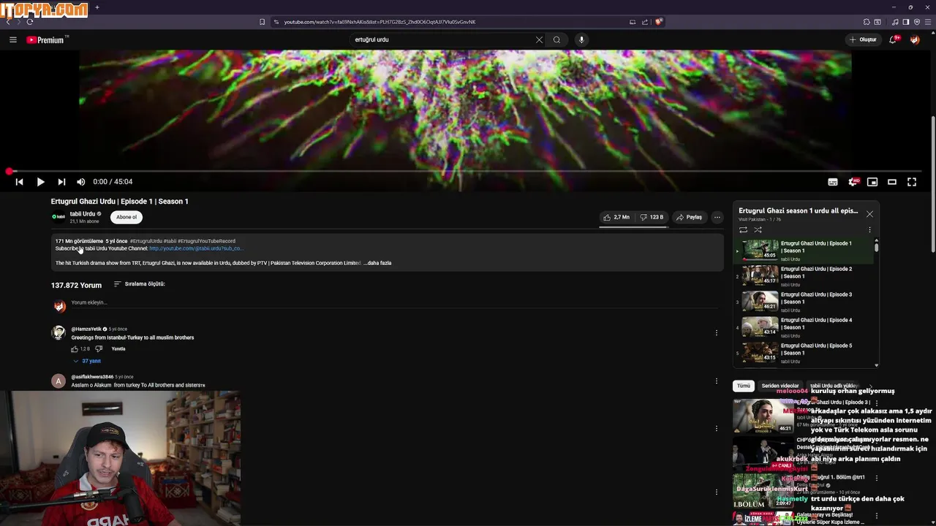Open options for the @asiflakhwera3846 comment
This screenshot has height=526, width=936.
(716, 381)
